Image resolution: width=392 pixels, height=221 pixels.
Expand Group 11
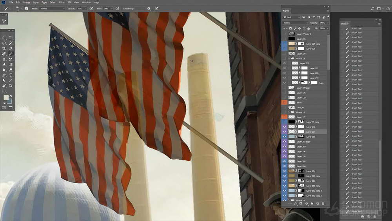(x=289, y=112)
